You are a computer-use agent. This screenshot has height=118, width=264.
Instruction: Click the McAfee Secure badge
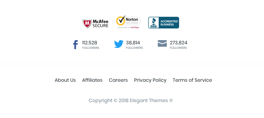point(95,24)
